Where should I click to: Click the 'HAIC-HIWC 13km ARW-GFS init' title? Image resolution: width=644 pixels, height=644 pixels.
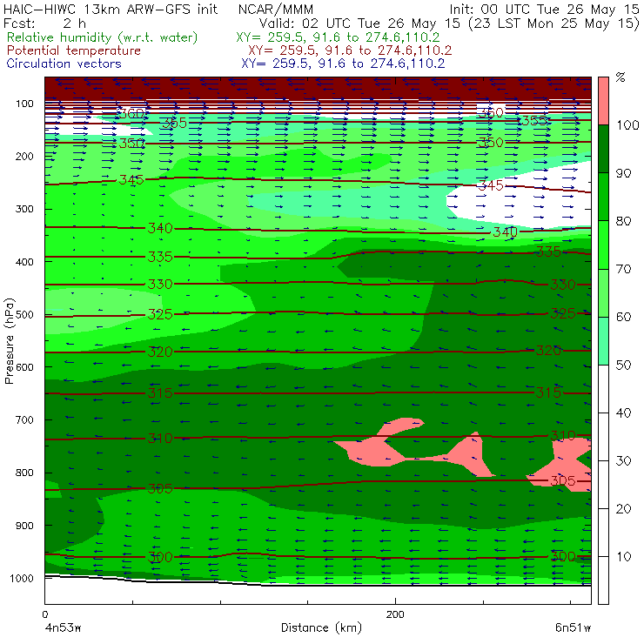point(110,9)
